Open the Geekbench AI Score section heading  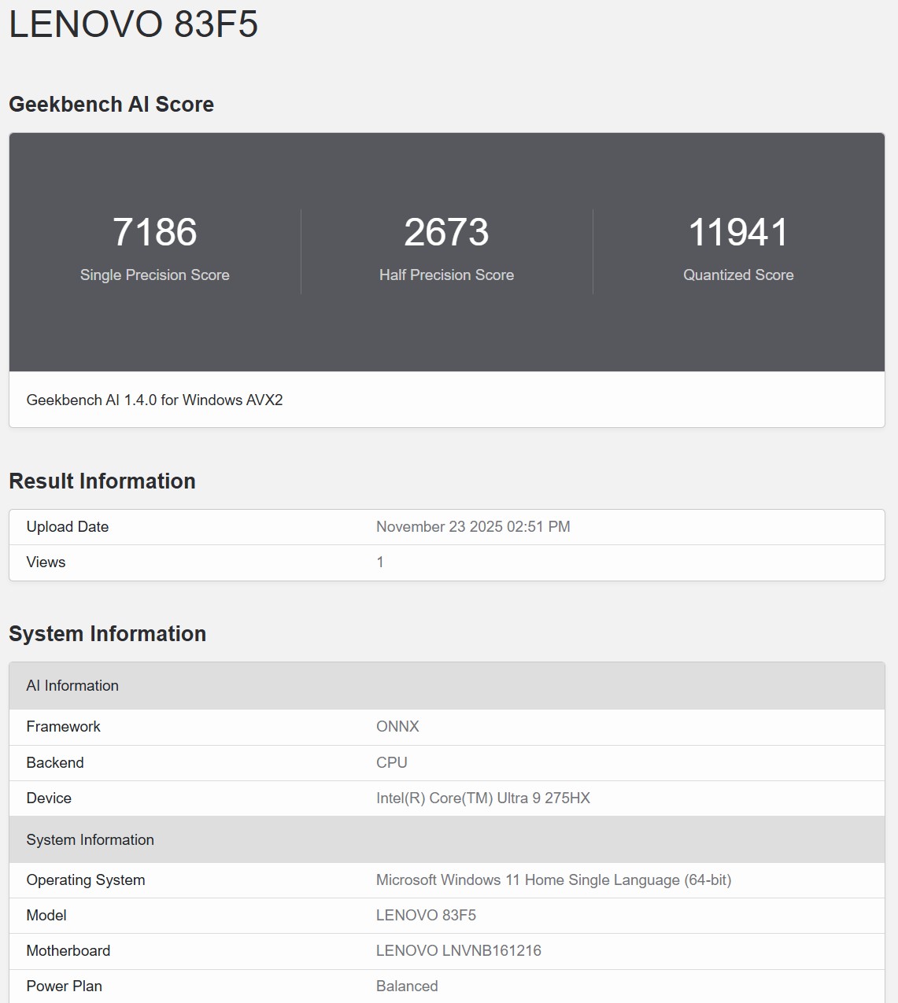[111, 105]
